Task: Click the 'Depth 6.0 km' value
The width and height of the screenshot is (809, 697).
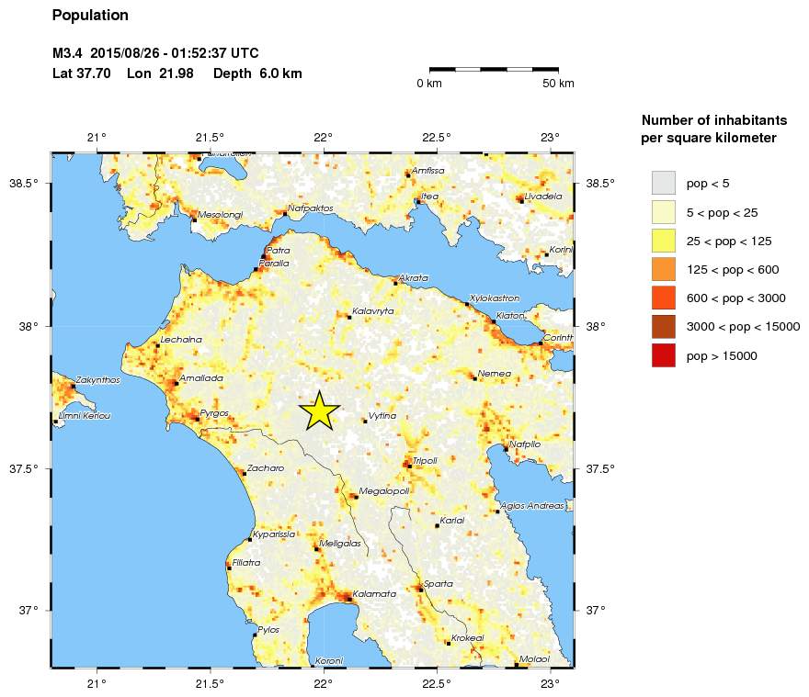Action: pos(257,73)
